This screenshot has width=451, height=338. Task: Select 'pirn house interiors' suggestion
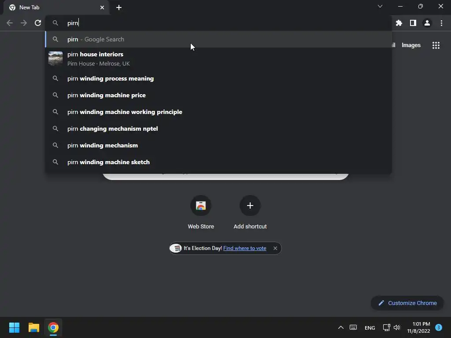pyautogui.click(x=218, y=59)
